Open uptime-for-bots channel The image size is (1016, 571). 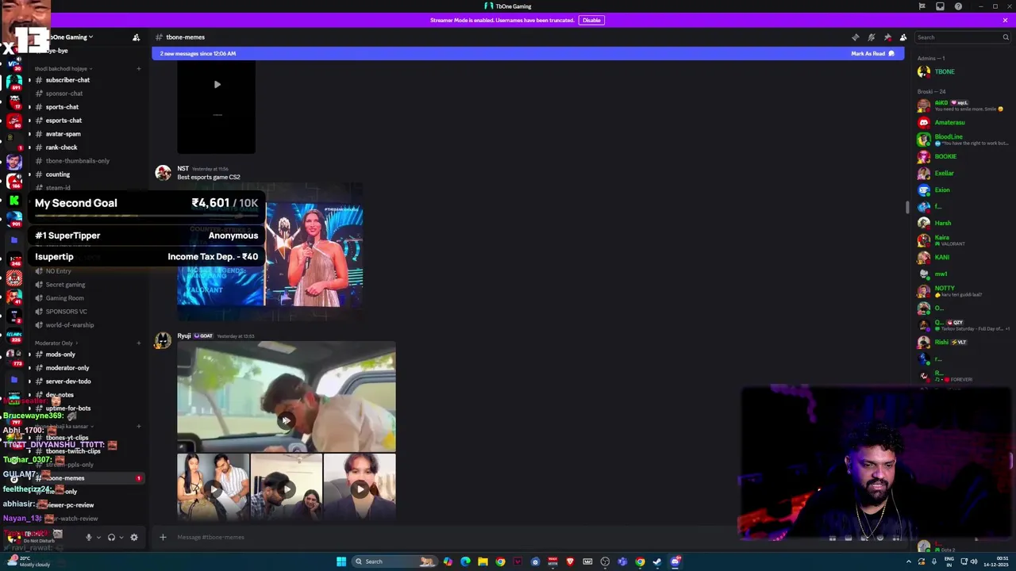68,408
